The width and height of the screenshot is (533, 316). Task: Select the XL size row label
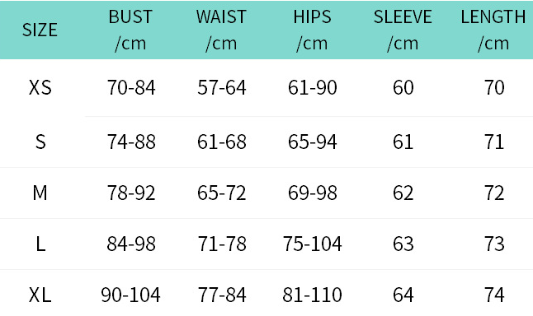[x=40, y=295]
